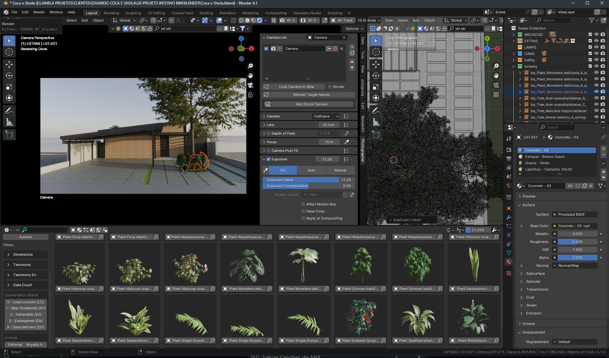609x358 pixels.
Task: Open the Help menu
Action: (x=71, y=12)
